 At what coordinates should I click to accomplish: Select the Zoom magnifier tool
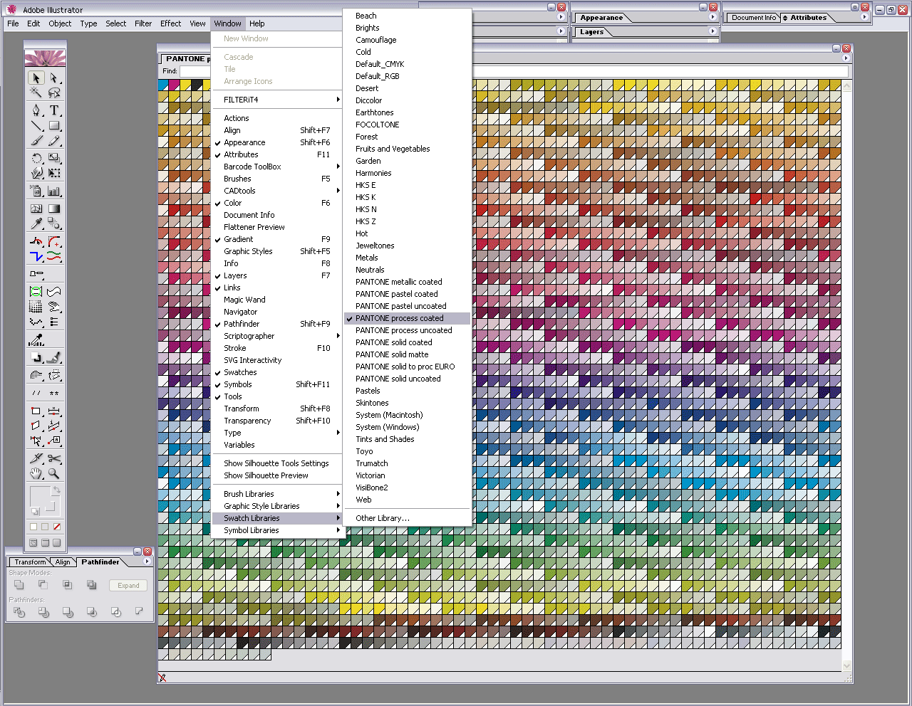(x=54, y=473)
